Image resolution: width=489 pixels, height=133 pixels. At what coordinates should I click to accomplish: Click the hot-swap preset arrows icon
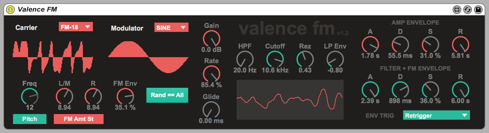(467, 10)
